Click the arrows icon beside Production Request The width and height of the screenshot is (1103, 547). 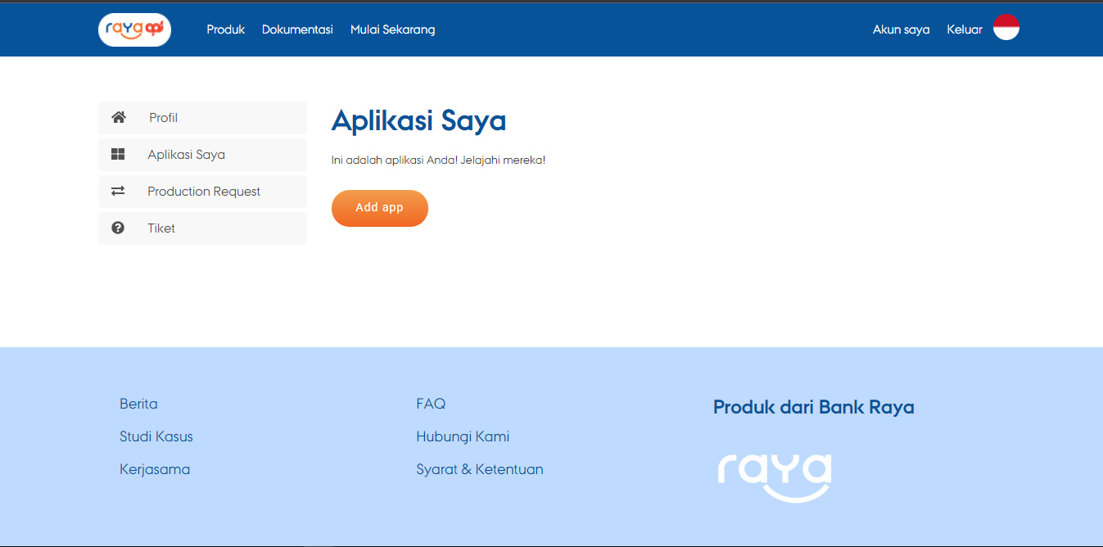(x=118, y=191)
